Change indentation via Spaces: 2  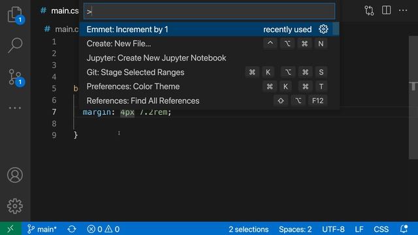point(295,229)
